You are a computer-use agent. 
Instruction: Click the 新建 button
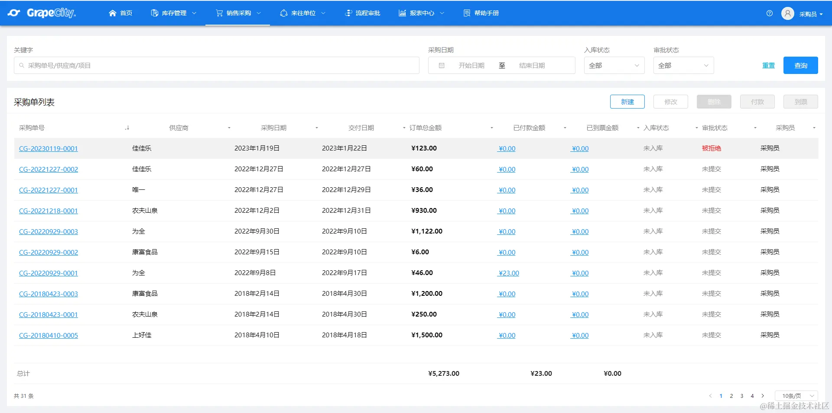pos(627,102)
